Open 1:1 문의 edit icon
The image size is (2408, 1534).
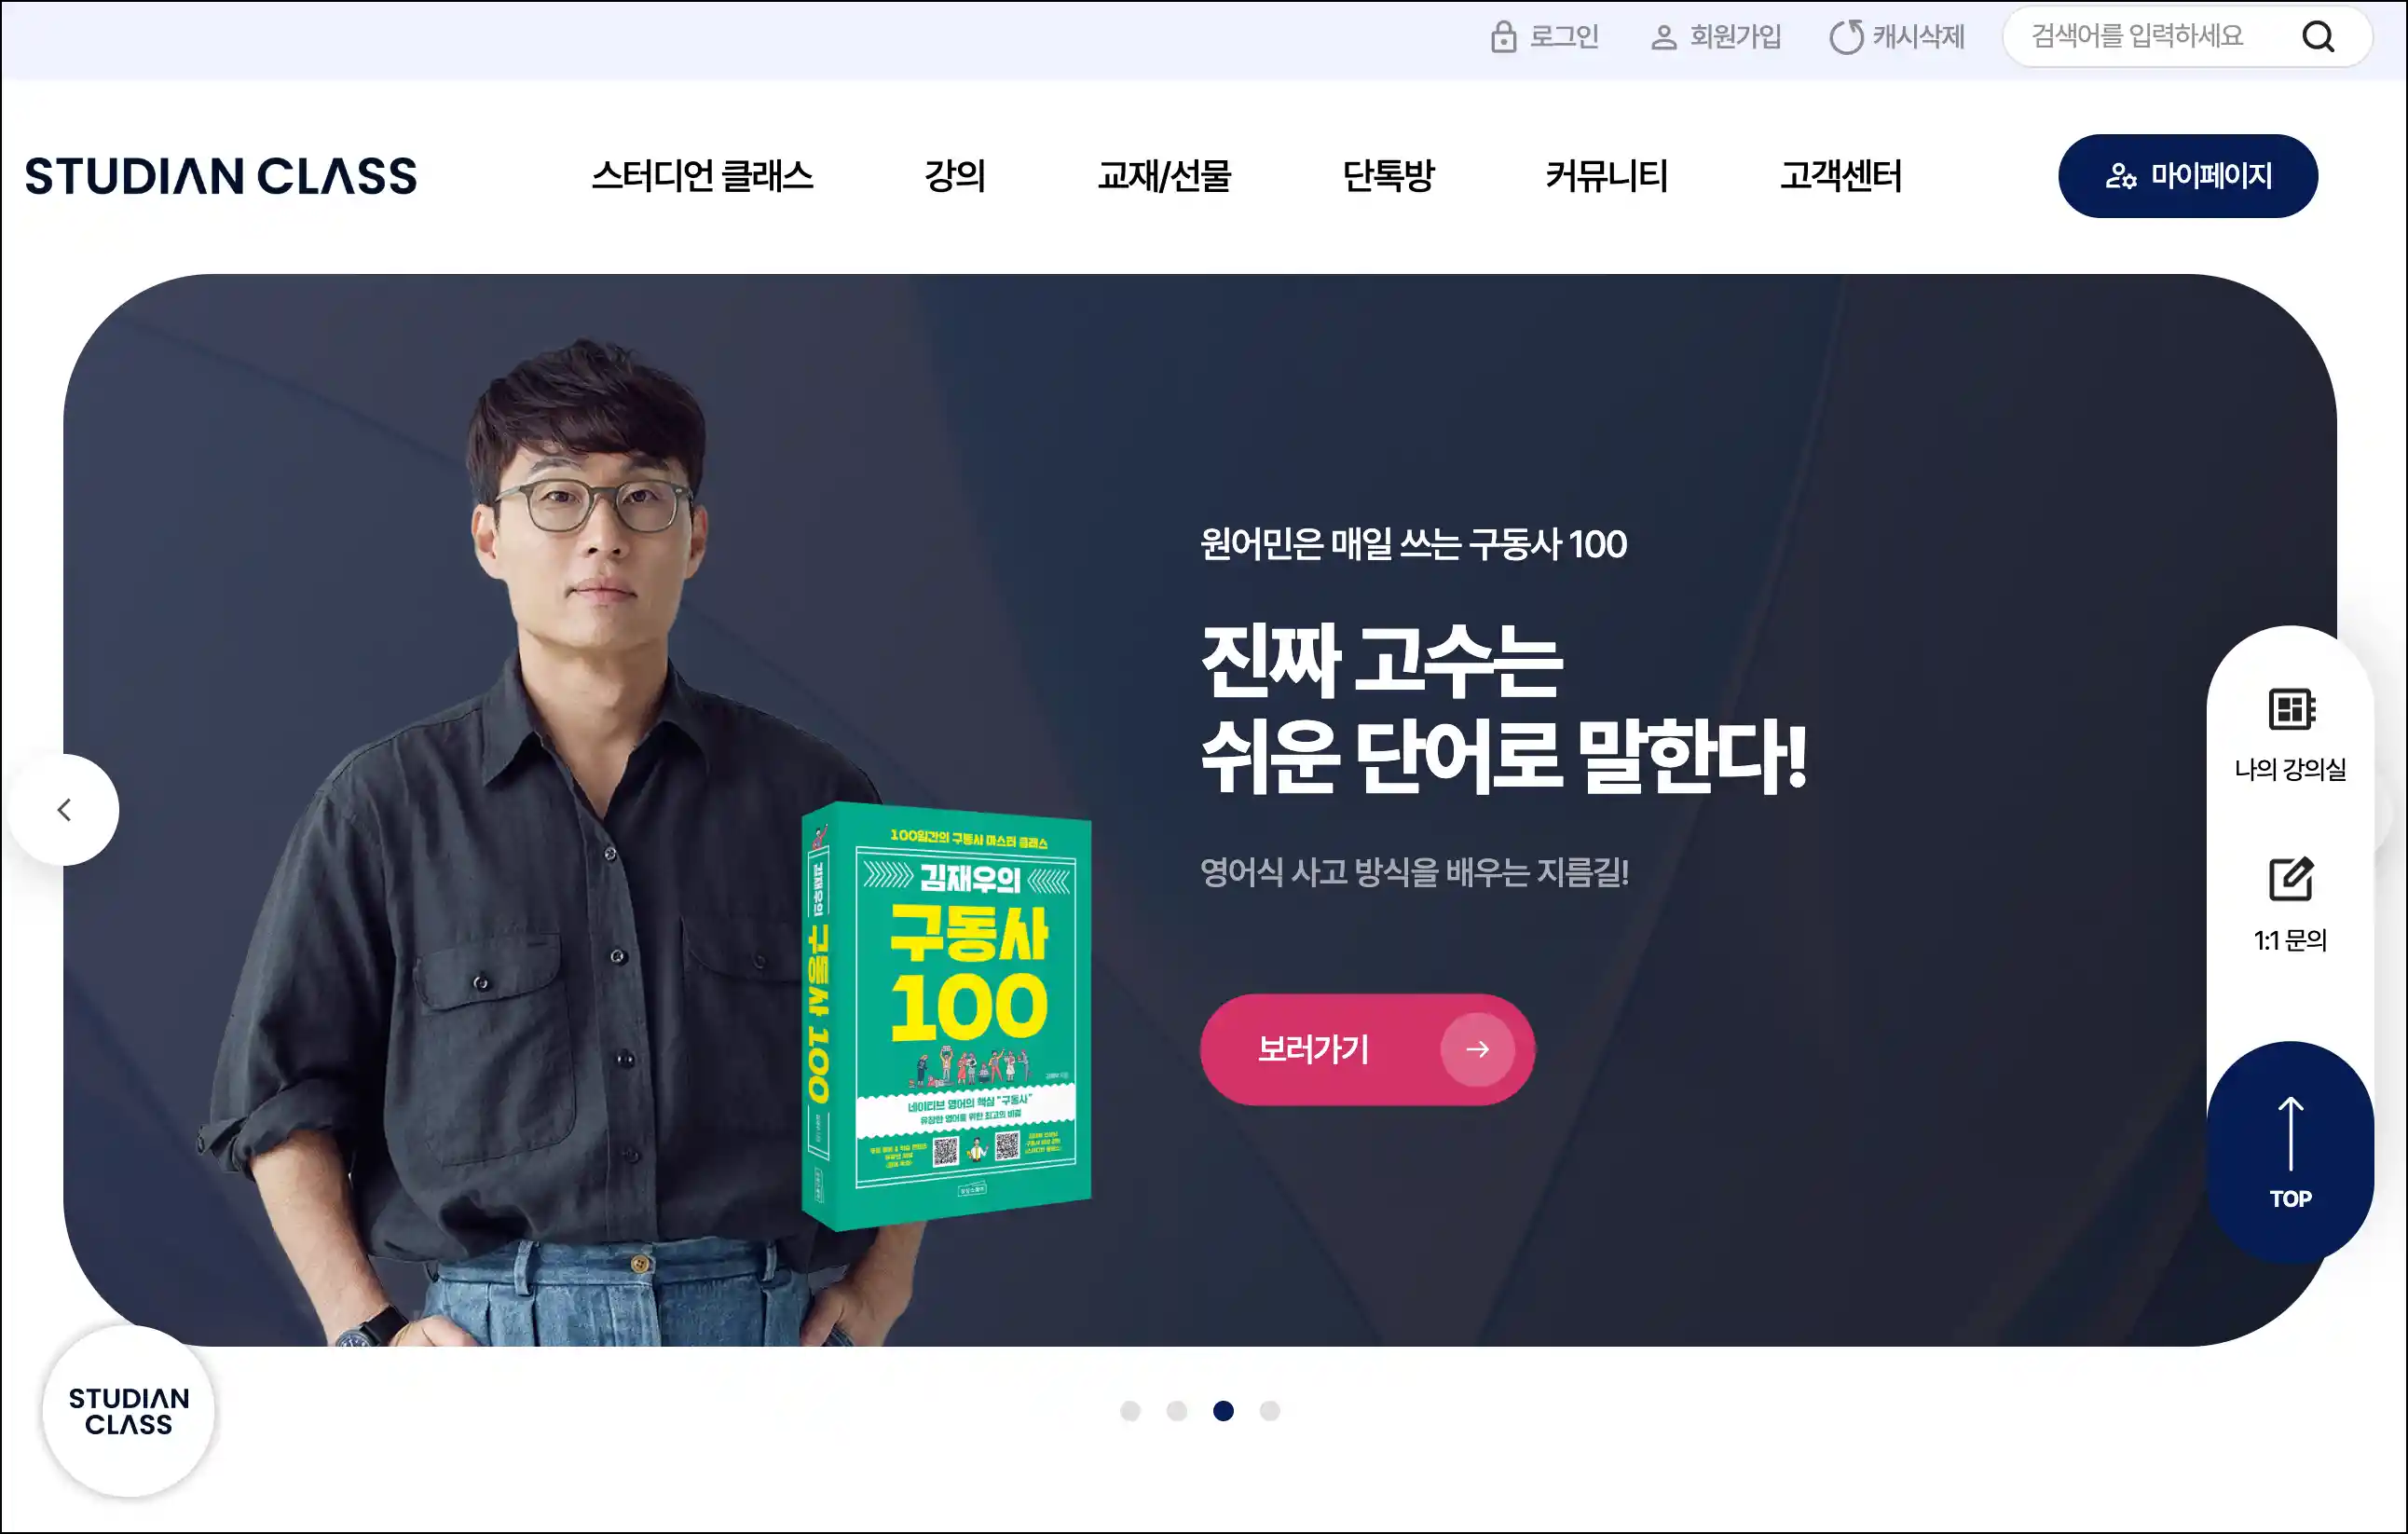pos(2290,879)
